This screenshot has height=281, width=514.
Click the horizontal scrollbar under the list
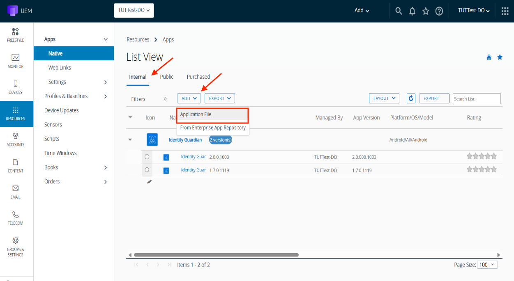coord(216,255)
